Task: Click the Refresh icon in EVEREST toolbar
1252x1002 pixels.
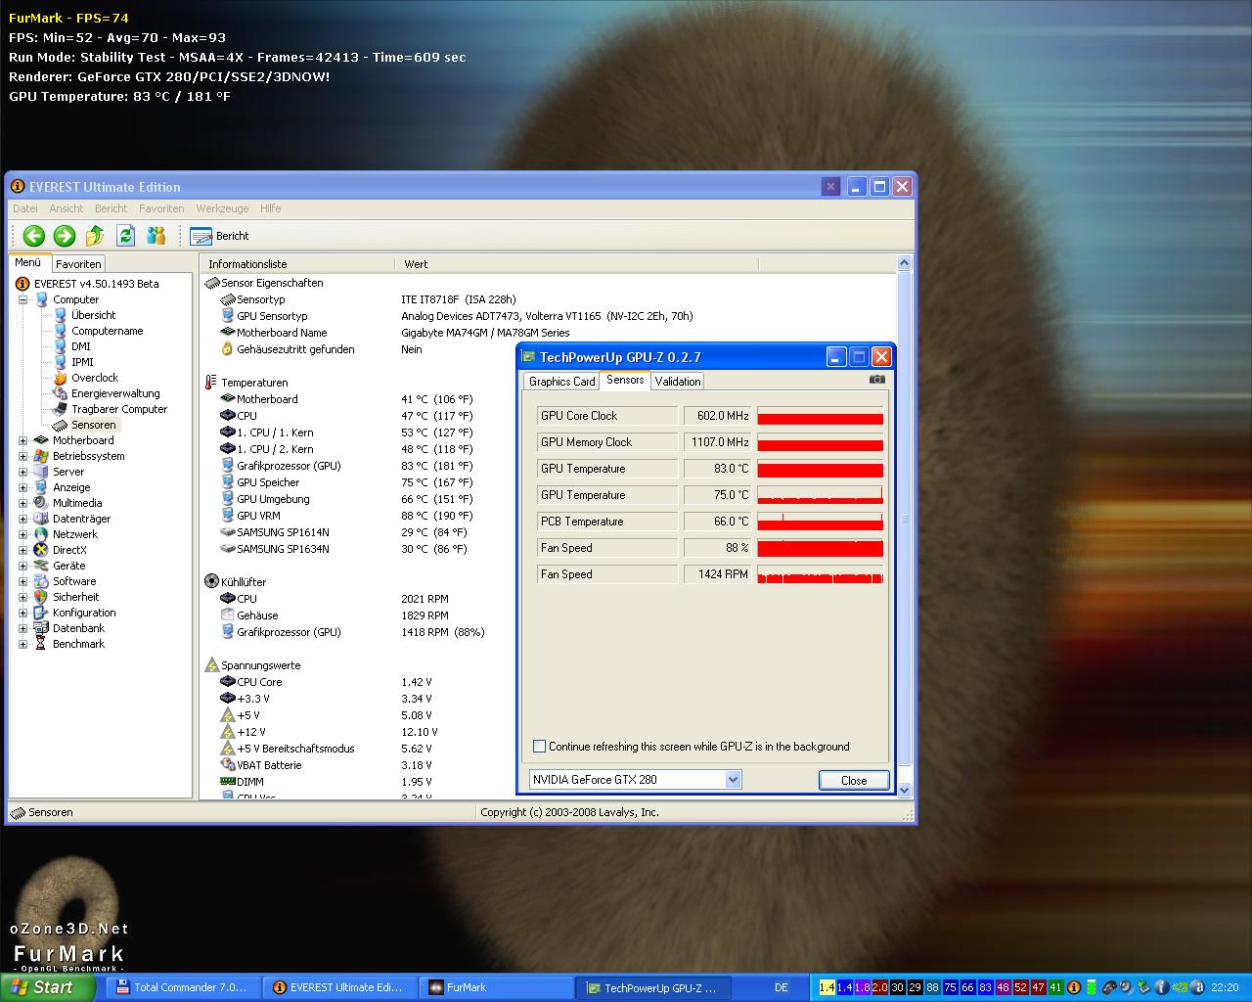Action: point(125,236)
